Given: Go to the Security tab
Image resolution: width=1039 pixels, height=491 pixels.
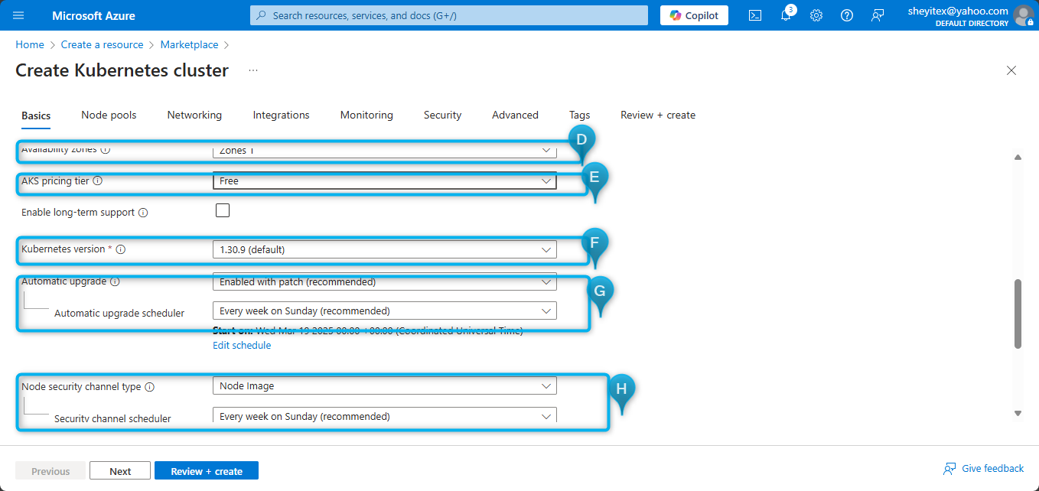Looking at the screenshot, I should coord(442,115).
